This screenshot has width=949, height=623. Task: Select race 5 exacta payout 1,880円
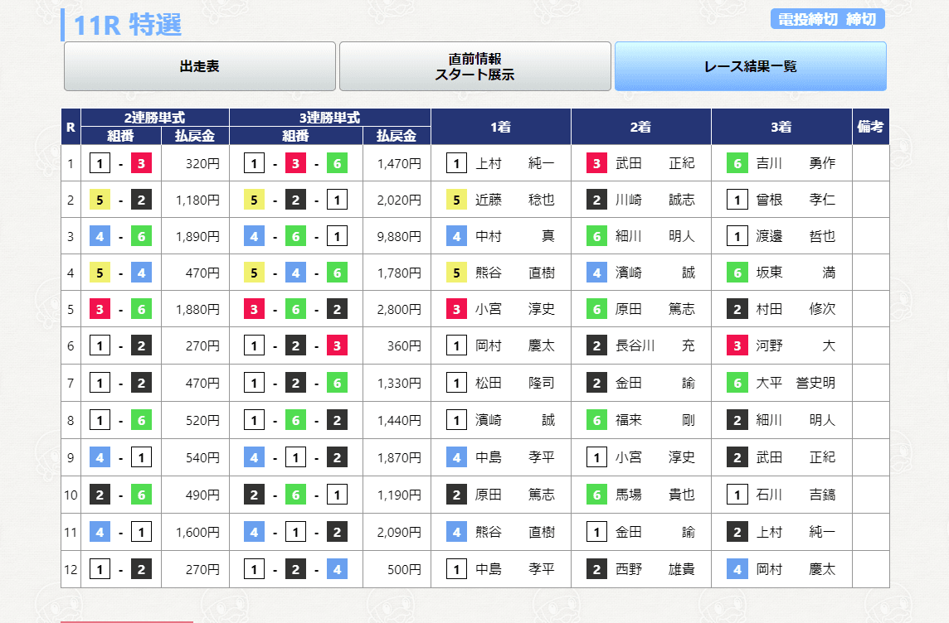tap(198, 309)
